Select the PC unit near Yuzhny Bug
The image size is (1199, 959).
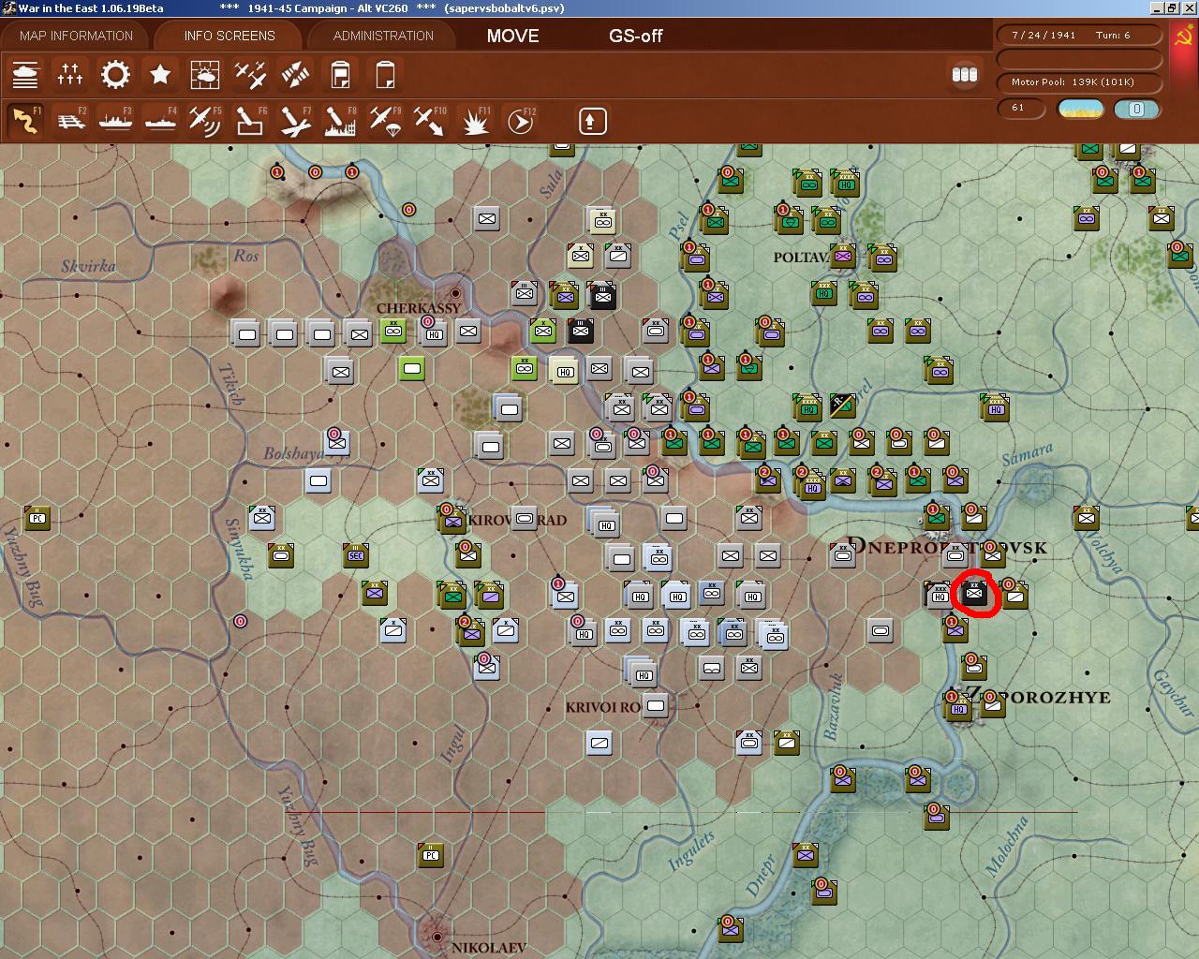coord(37,518)
